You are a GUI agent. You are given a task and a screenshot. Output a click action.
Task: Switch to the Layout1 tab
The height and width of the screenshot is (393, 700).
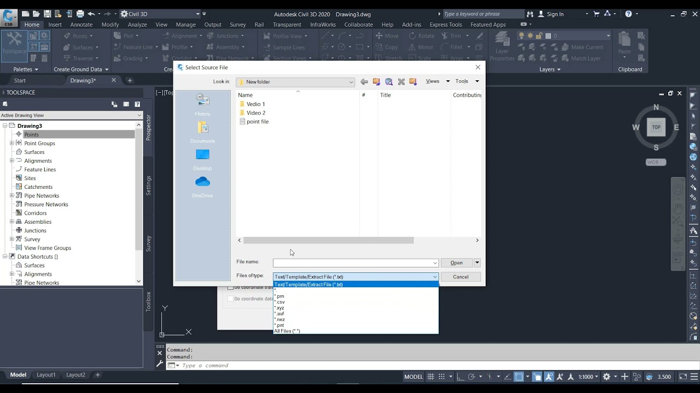point(46,375)
